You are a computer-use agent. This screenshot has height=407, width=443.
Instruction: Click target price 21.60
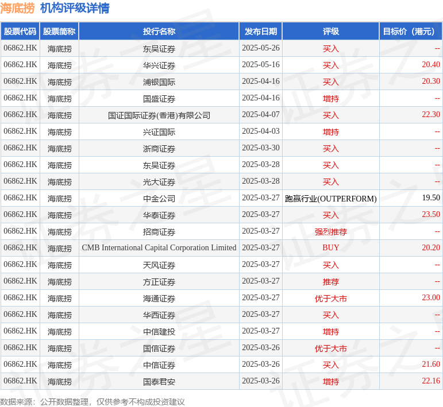(x=431, y=365)
